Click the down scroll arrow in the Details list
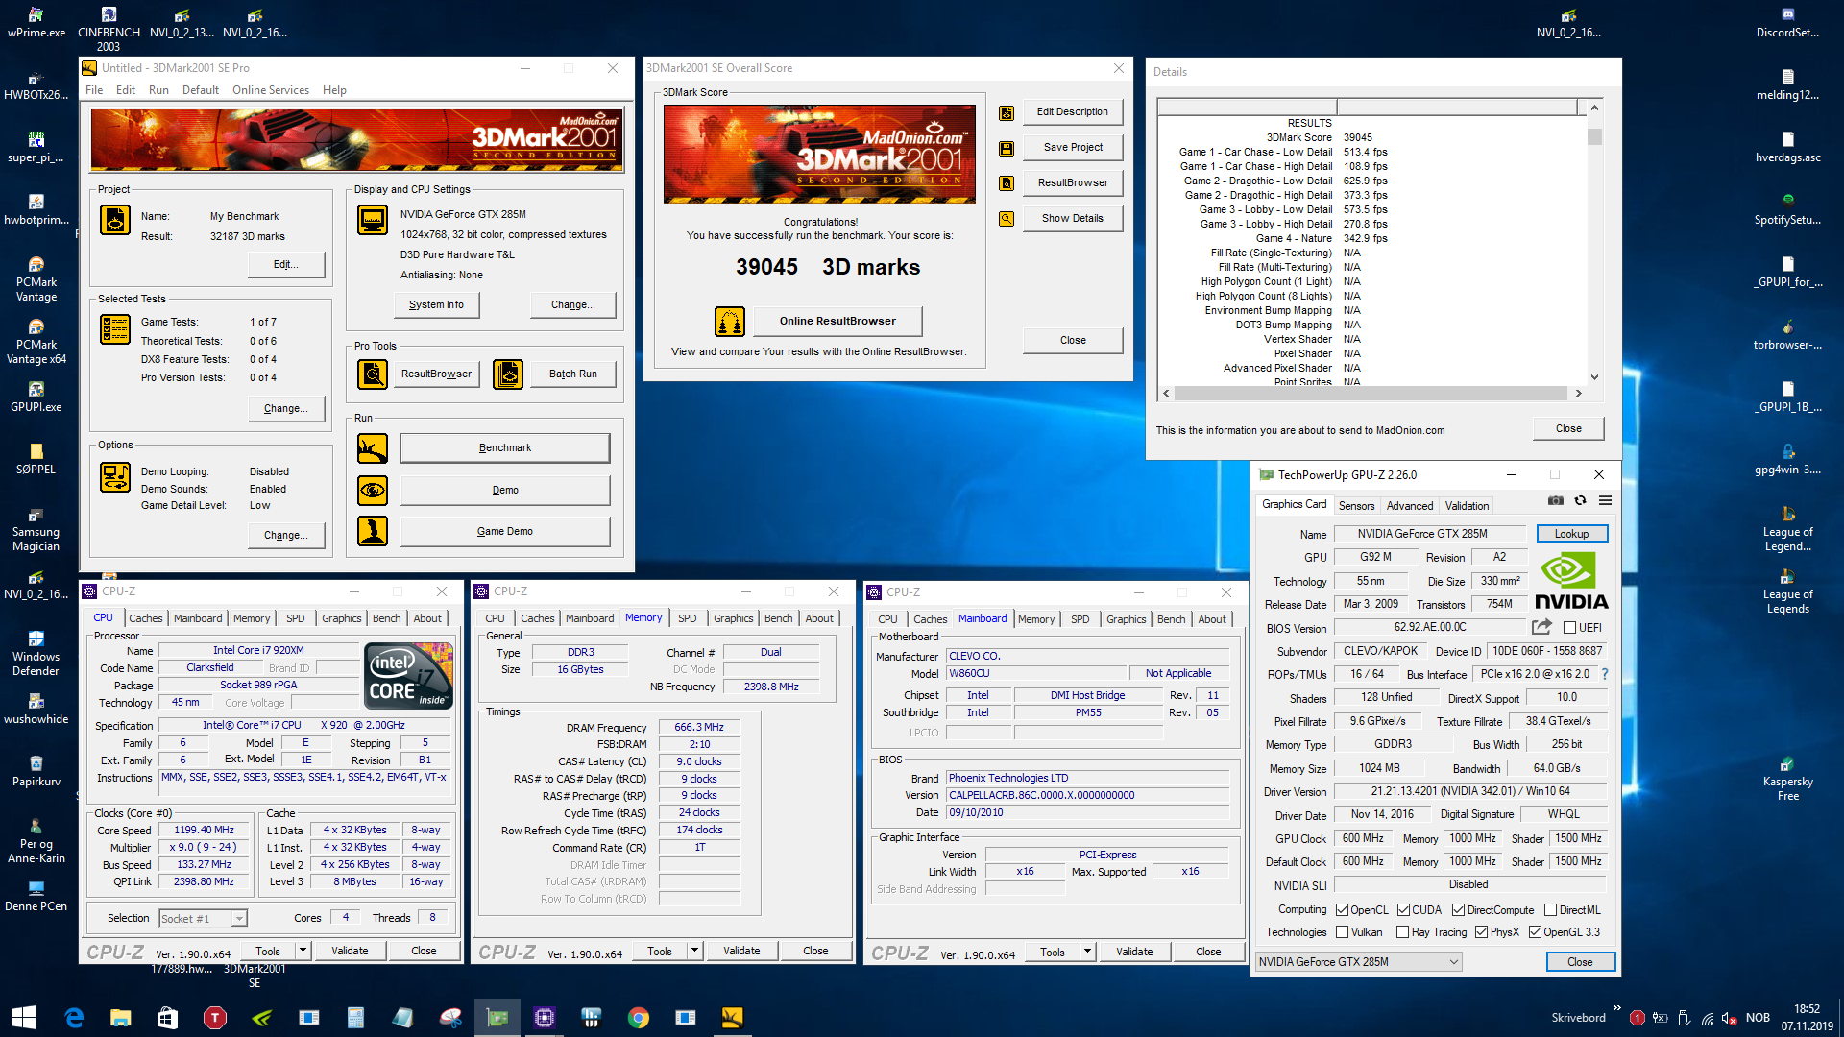 (1594, 377)
